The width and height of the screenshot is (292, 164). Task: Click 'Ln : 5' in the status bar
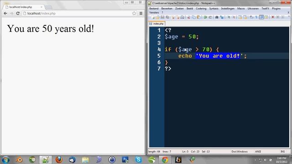(185, 152)
